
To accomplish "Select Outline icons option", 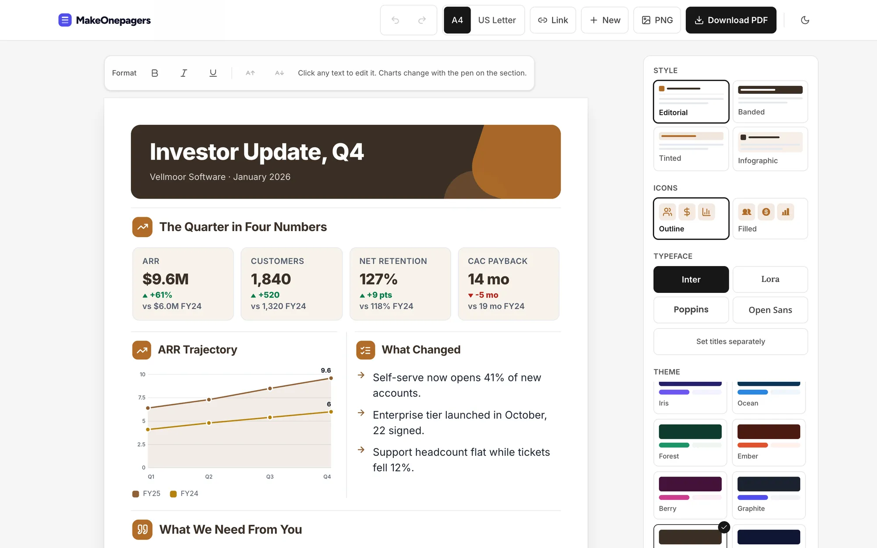I will pyautogui.click(x=691, y=218).
